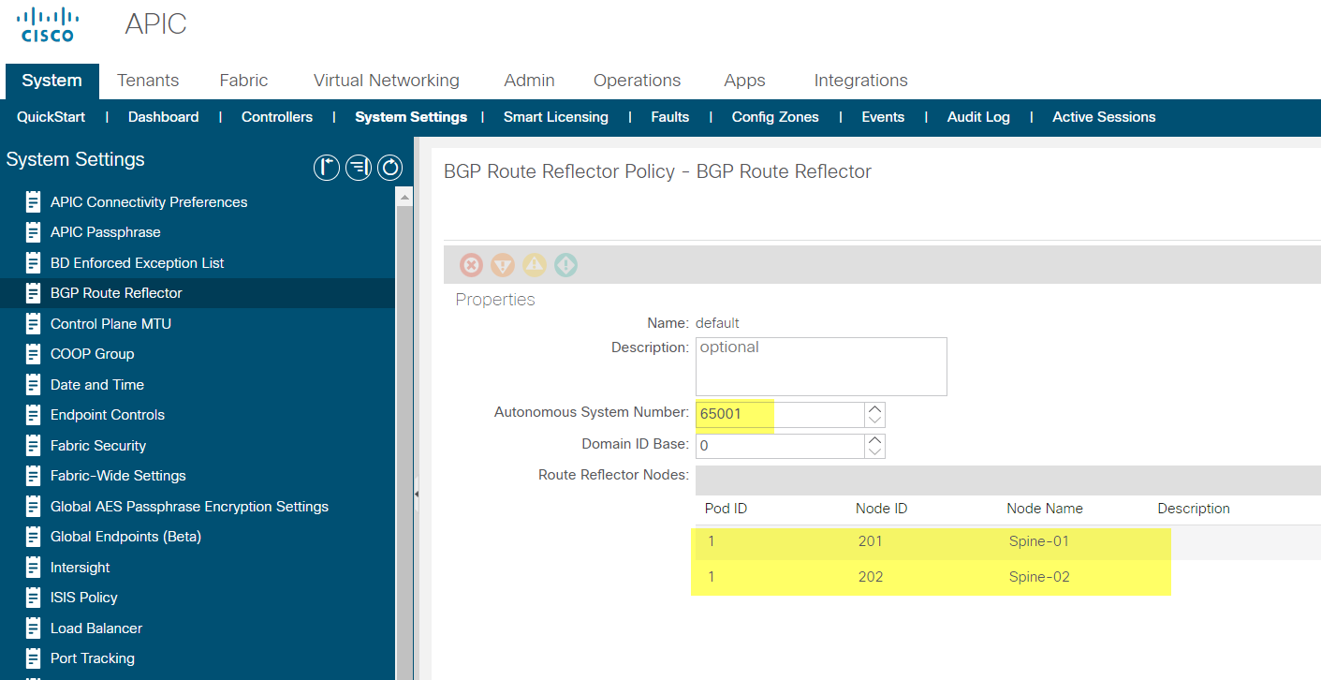Click the icon beside Control Plane MTU

click(x=34, y=323)
